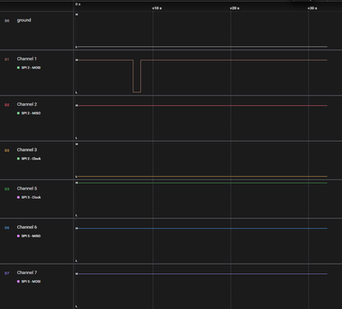Select the Channel 1 label
342x309 pixels.
(x=27, y=59)
